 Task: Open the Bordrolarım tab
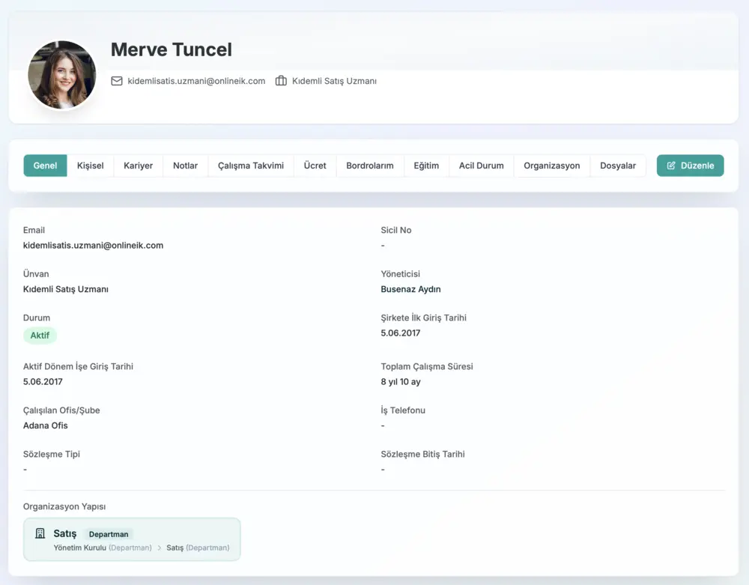pyautogui.click(x=369, y=166)
